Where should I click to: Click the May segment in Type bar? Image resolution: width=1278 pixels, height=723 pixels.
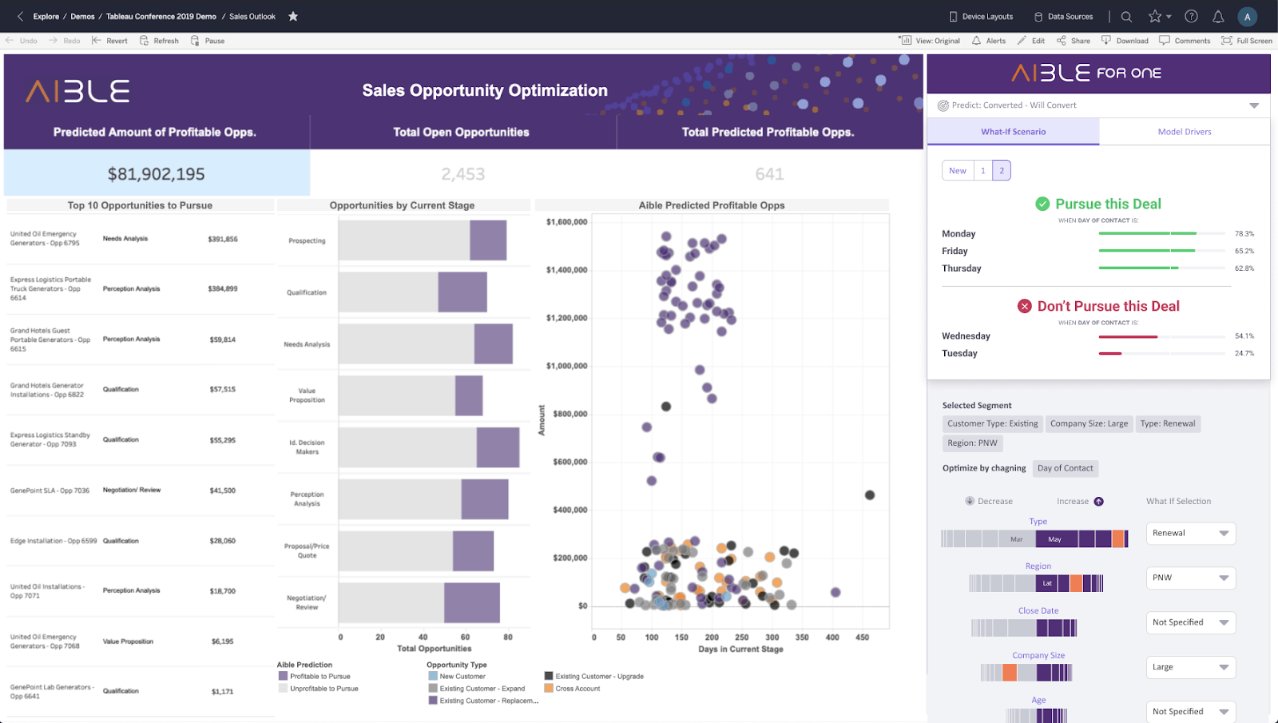click(x=1056, y=539)
